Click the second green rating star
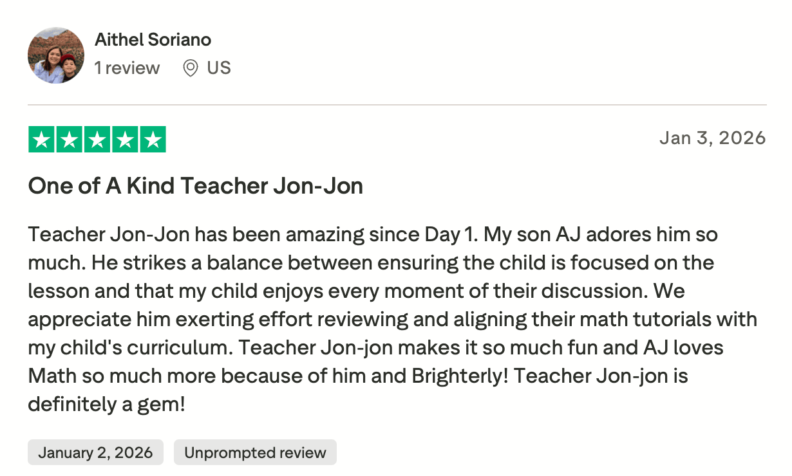792x476 pixels. pos(70,140)
